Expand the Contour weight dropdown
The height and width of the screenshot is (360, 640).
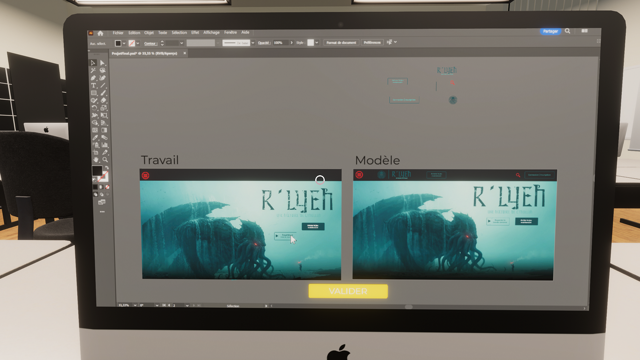(x=182, y=43)
